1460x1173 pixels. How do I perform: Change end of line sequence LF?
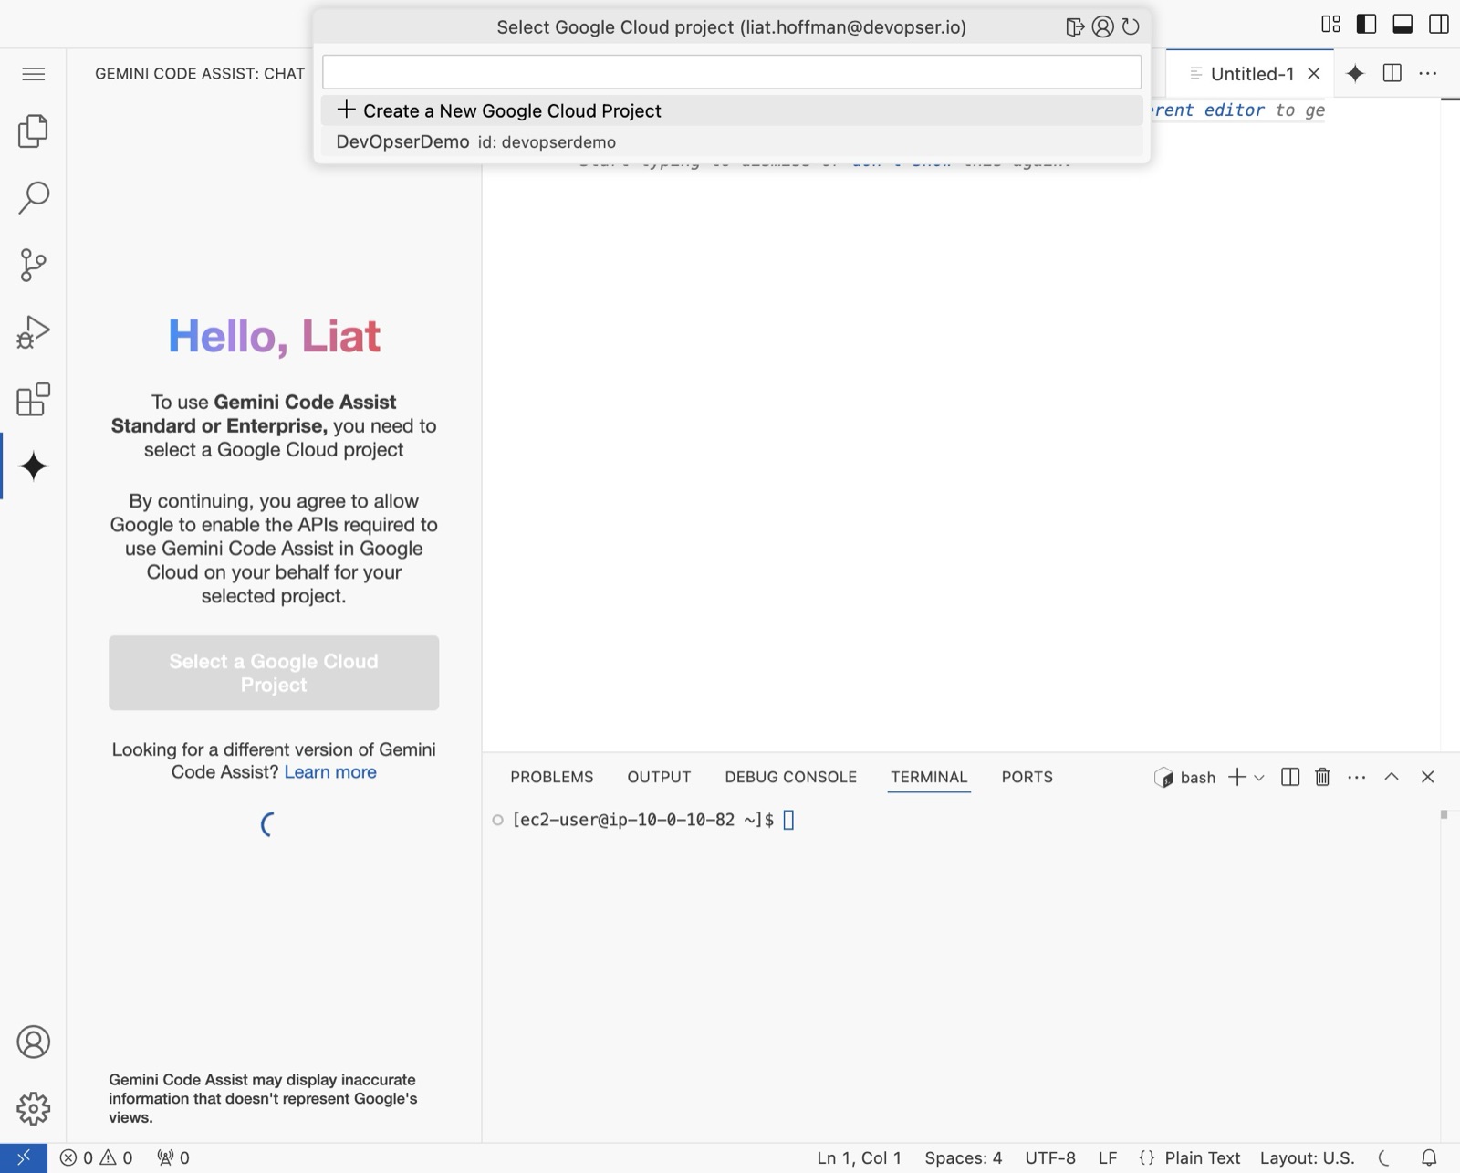tap(1108, 1157)
